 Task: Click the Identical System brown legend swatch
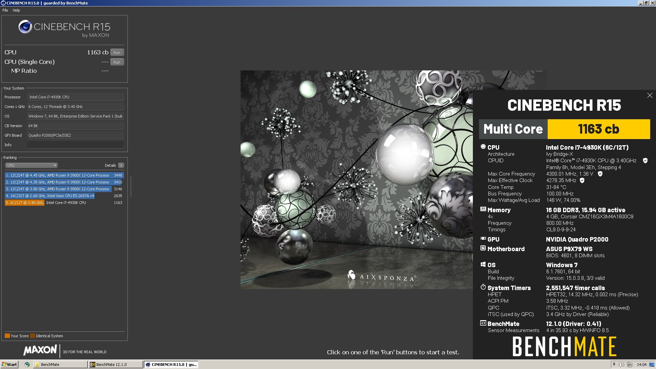pyautogui.click(x=32, y=336)
